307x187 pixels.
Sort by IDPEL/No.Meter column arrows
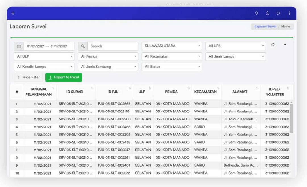coord(288,88)
